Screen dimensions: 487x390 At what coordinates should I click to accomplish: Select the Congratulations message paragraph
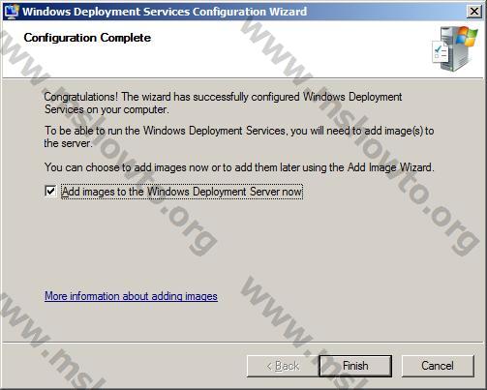(x=223, y=103)
